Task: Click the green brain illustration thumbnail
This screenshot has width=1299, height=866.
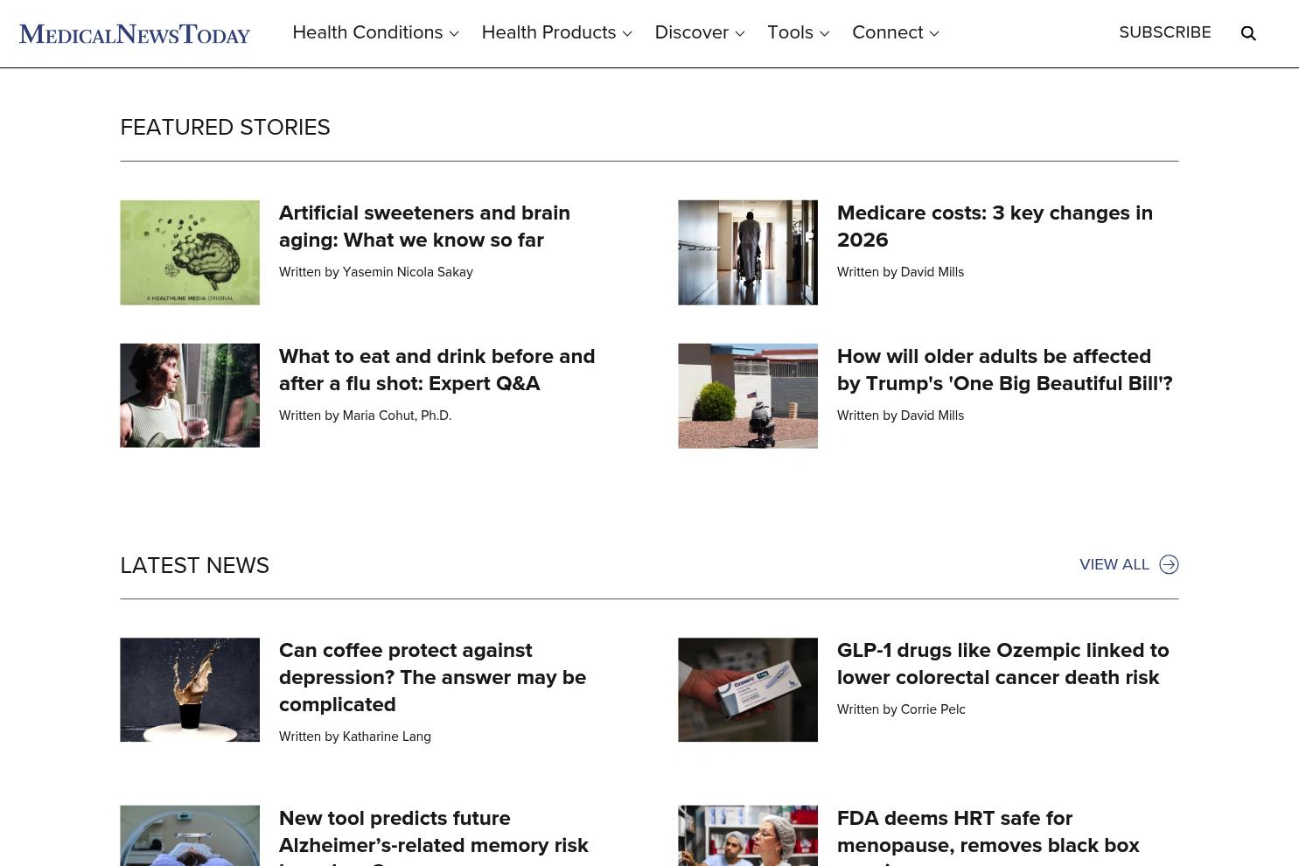Action: [x=189, y=252]
